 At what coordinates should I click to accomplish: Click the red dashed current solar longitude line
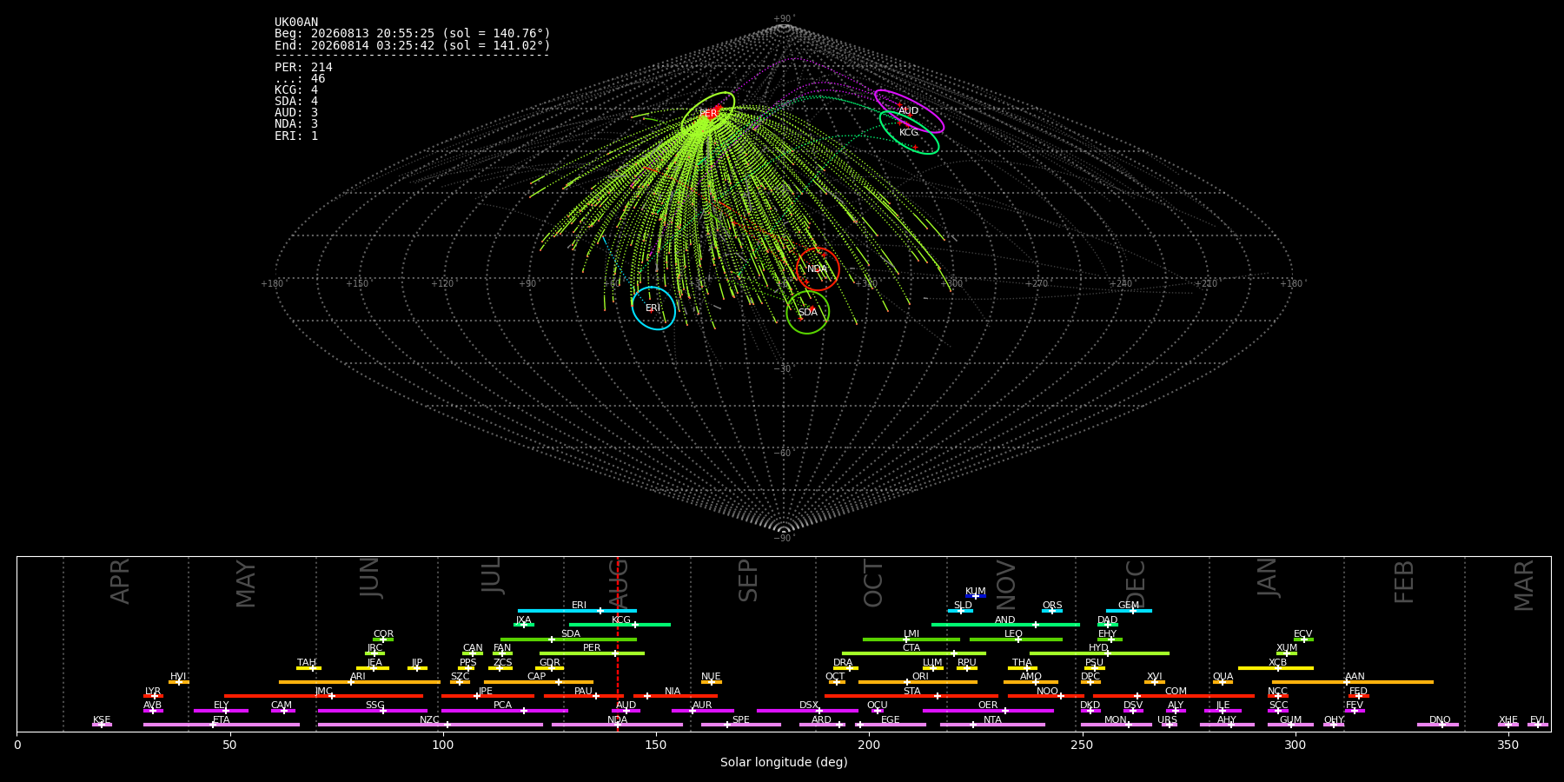618,644
